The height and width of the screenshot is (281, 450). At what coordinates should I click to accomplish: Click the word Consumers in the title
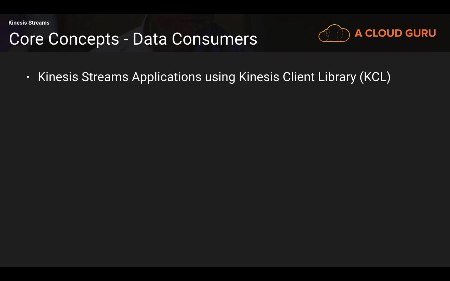(214, 39)
